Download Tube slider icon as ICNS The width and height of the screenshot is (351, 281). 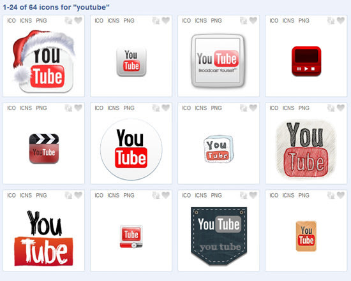click(x=113, y=196)
